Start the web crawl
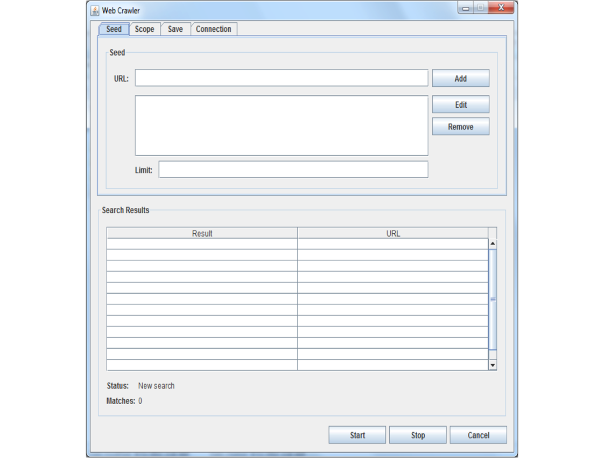 click(x=357, y=435)
